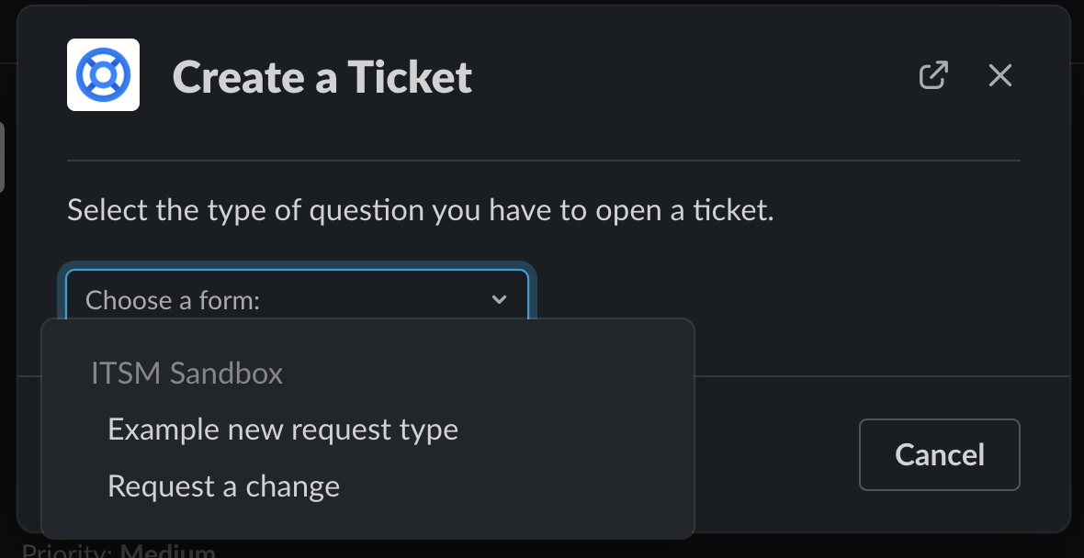Select "Example new request type" option
Screen dimensions: 1084x558
pos(283,430)
